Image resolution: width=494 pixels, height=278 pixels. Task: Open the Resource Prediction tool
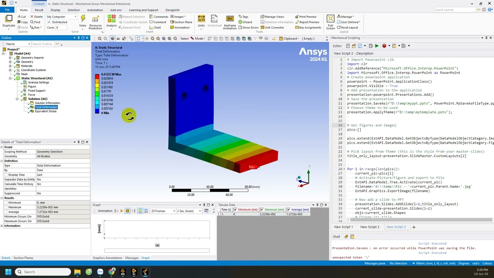pos(95,22)
